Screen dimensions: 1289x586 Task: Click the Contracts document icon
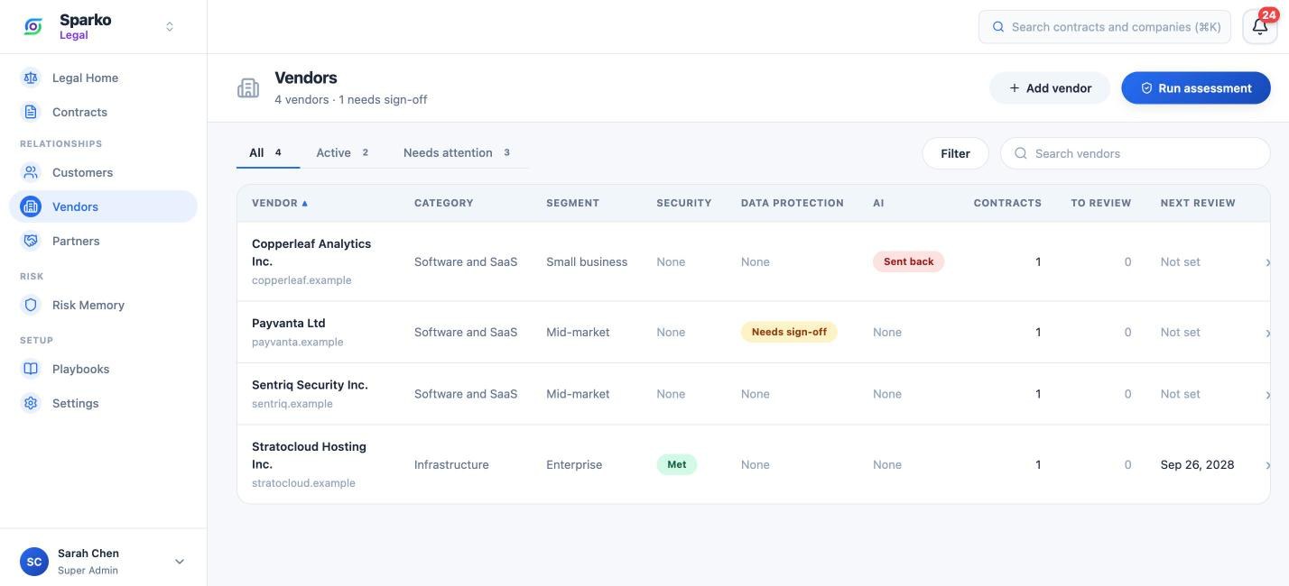tap(31, 112)
